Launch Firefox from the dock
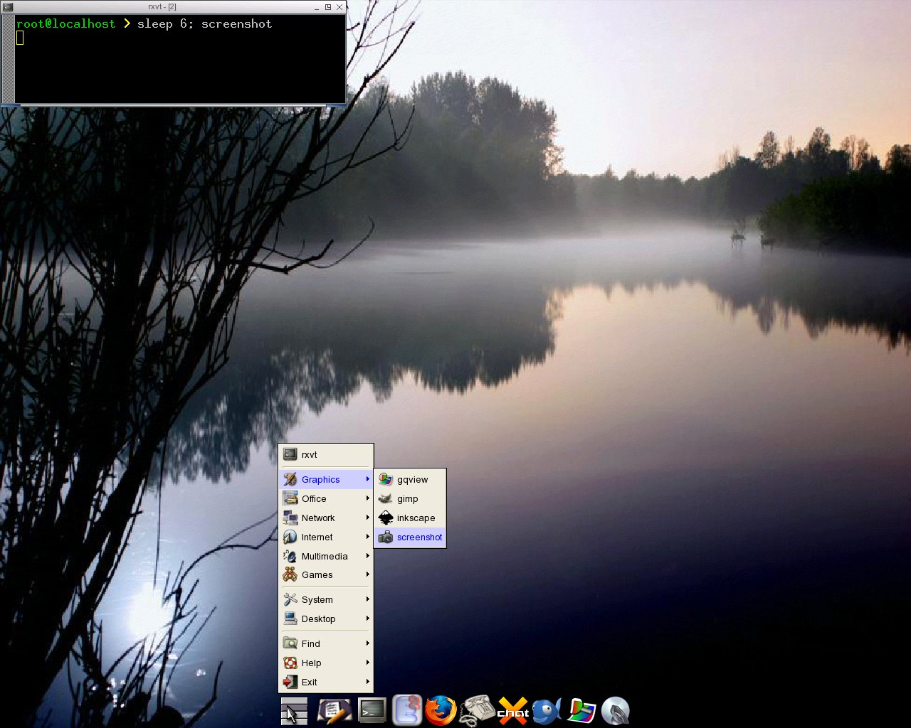This screenshot has width=911, height=728. 441,710
